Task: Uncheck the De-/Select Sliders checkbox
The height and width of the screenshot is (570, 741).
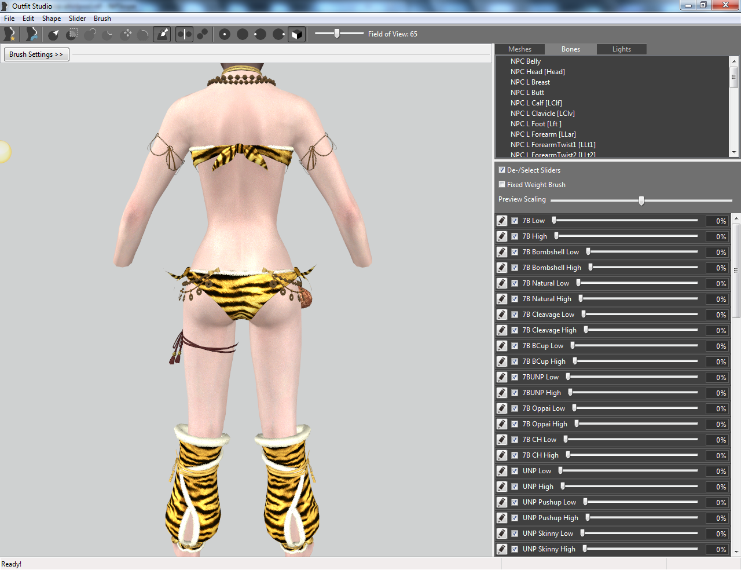Action: click(502, 170)
